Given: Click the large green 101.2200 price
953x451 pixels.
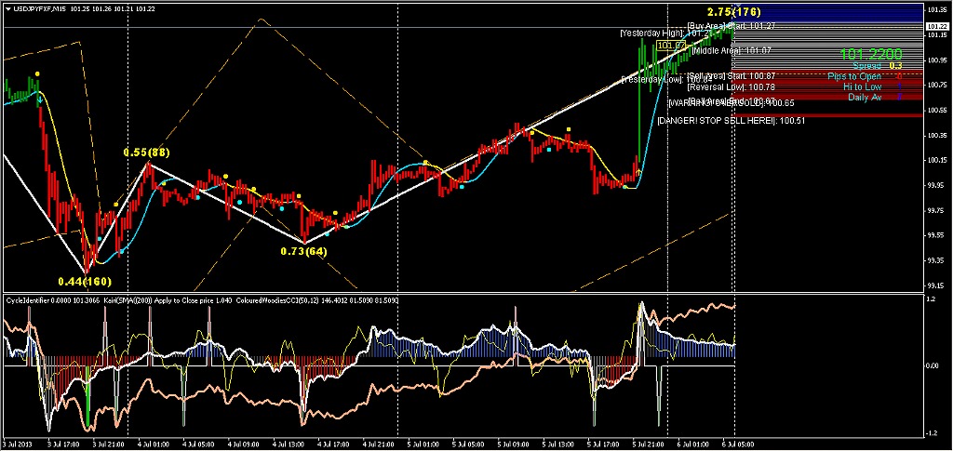Looking at the screenshot, I should [x=871, y=55].
